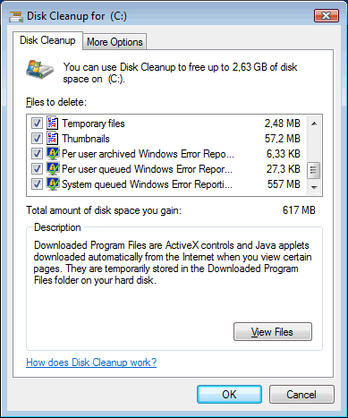Click the Per user queued Error Reporting icon
This screenshot has height=418, width=348.
53,169
